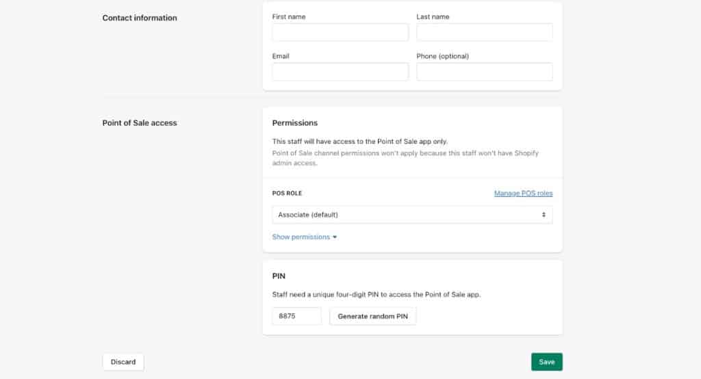Click the POS ROLE label text

point(287,194)
